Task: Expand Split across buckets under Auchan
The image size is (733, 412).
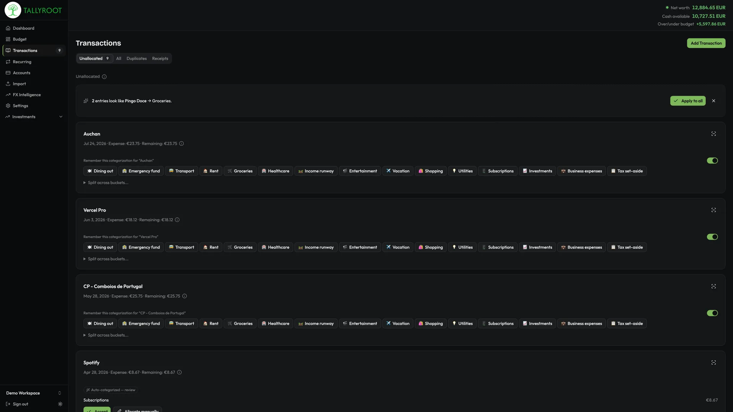Action: click(x=106, y=183)
